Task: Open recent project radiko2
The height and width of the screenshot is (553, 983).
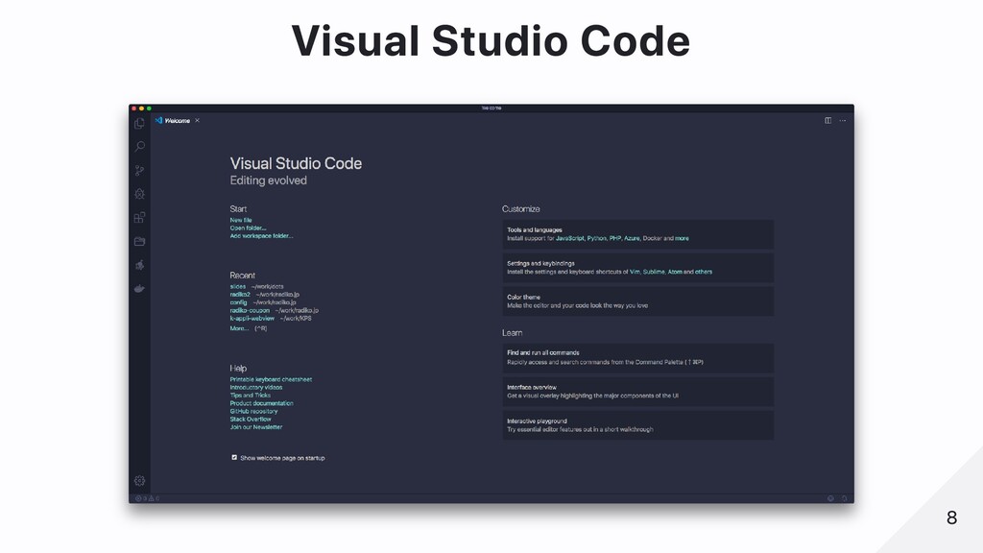Action: pyautogui.click(x=239, y=295)
